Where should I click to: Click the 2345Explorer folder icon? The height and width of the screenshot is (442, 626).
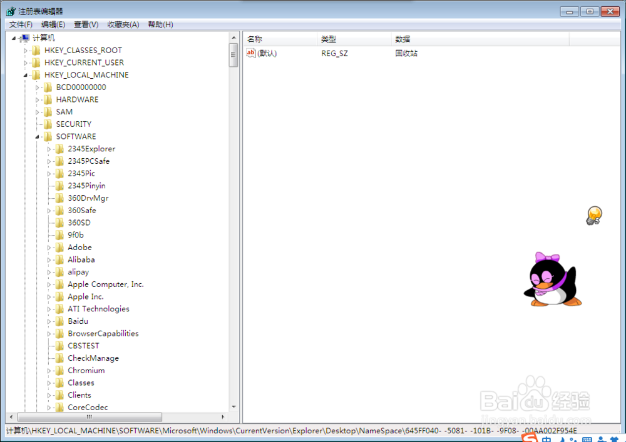point(59,149)
